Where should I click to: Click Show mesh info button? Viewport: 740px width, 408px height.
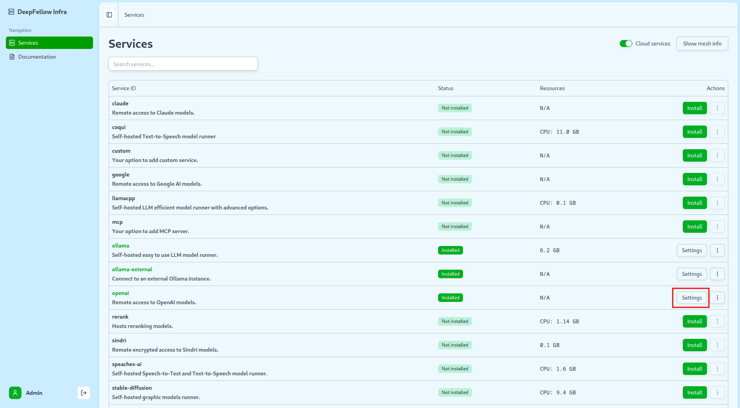point(702,44)
